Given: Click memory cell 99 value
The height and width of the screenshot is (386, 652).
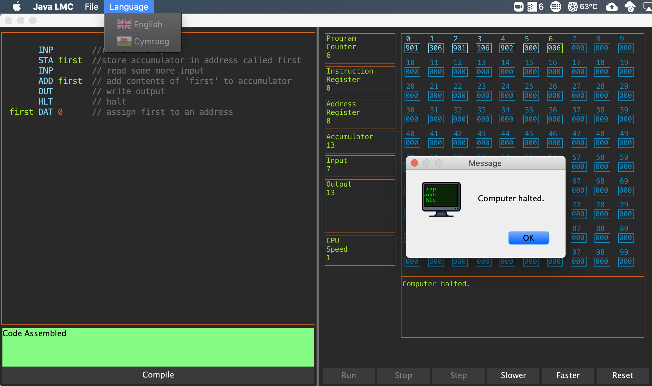Looking at the screenshot, I should pyautogui.click(x=626, y=261).
